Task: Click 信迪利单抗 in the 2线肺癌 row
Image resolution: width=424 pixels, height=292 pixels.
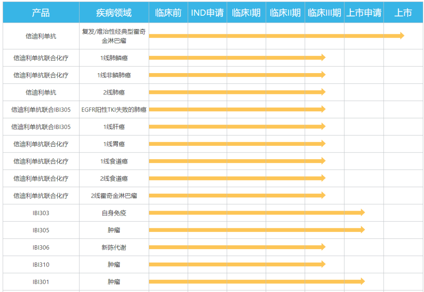Action: click(x=41, y=92)
